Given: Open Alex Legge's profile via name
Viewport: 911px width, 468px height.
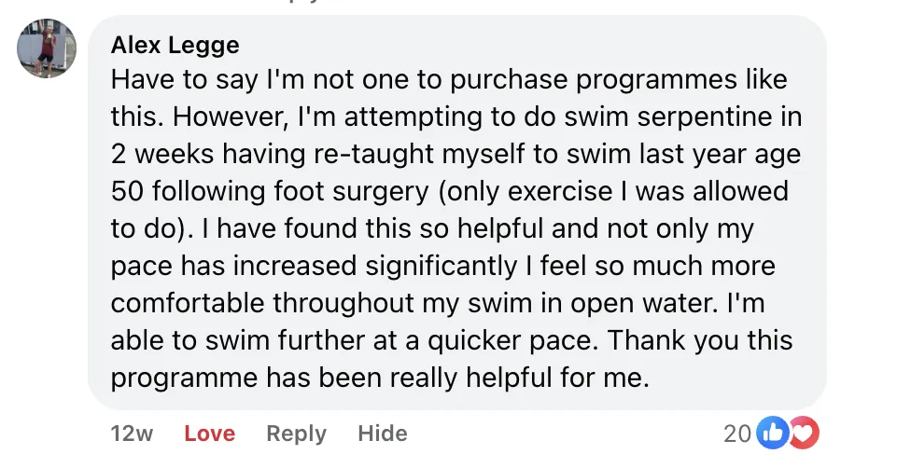Looking at the screenshot, I should pyautogui.click(x=175, y=45).
